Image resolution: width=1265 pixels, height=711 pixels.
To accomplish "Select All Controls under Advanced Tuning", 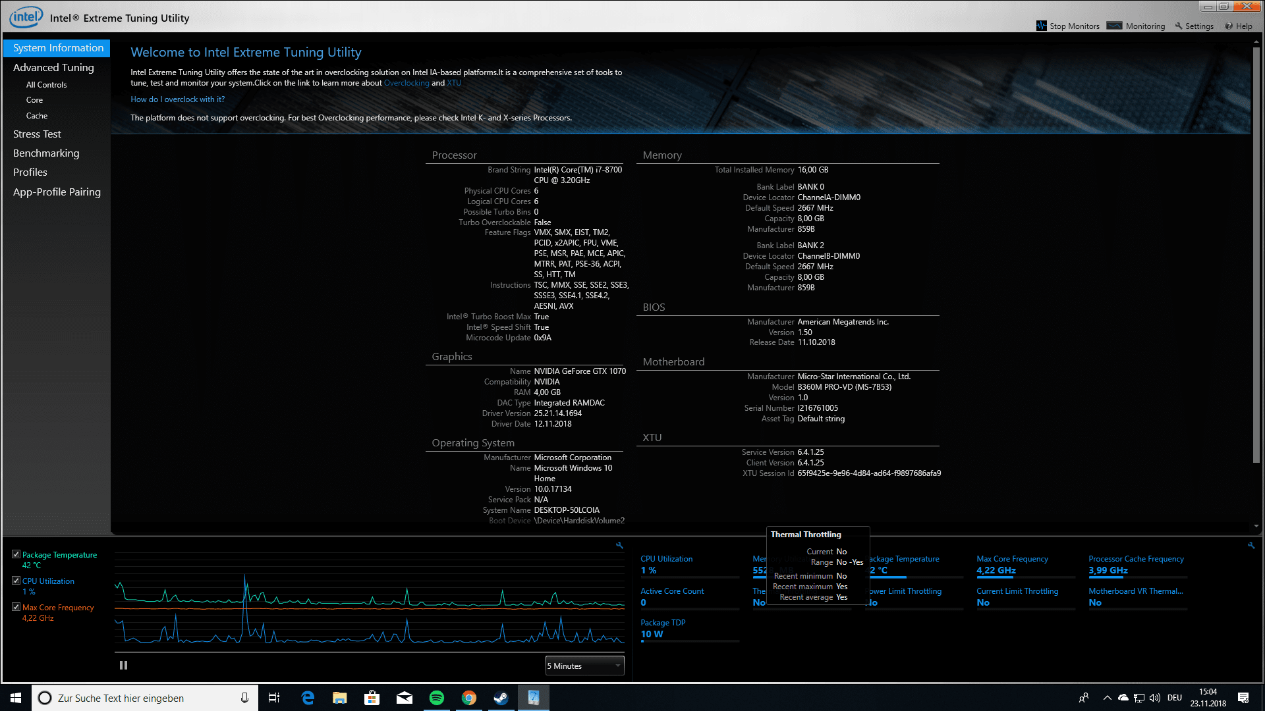I will coord(46,85).
